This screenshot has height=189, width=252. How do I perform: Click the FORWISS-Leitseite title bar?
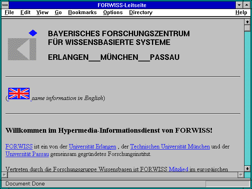pyautogui.click(x=122, y=5)
